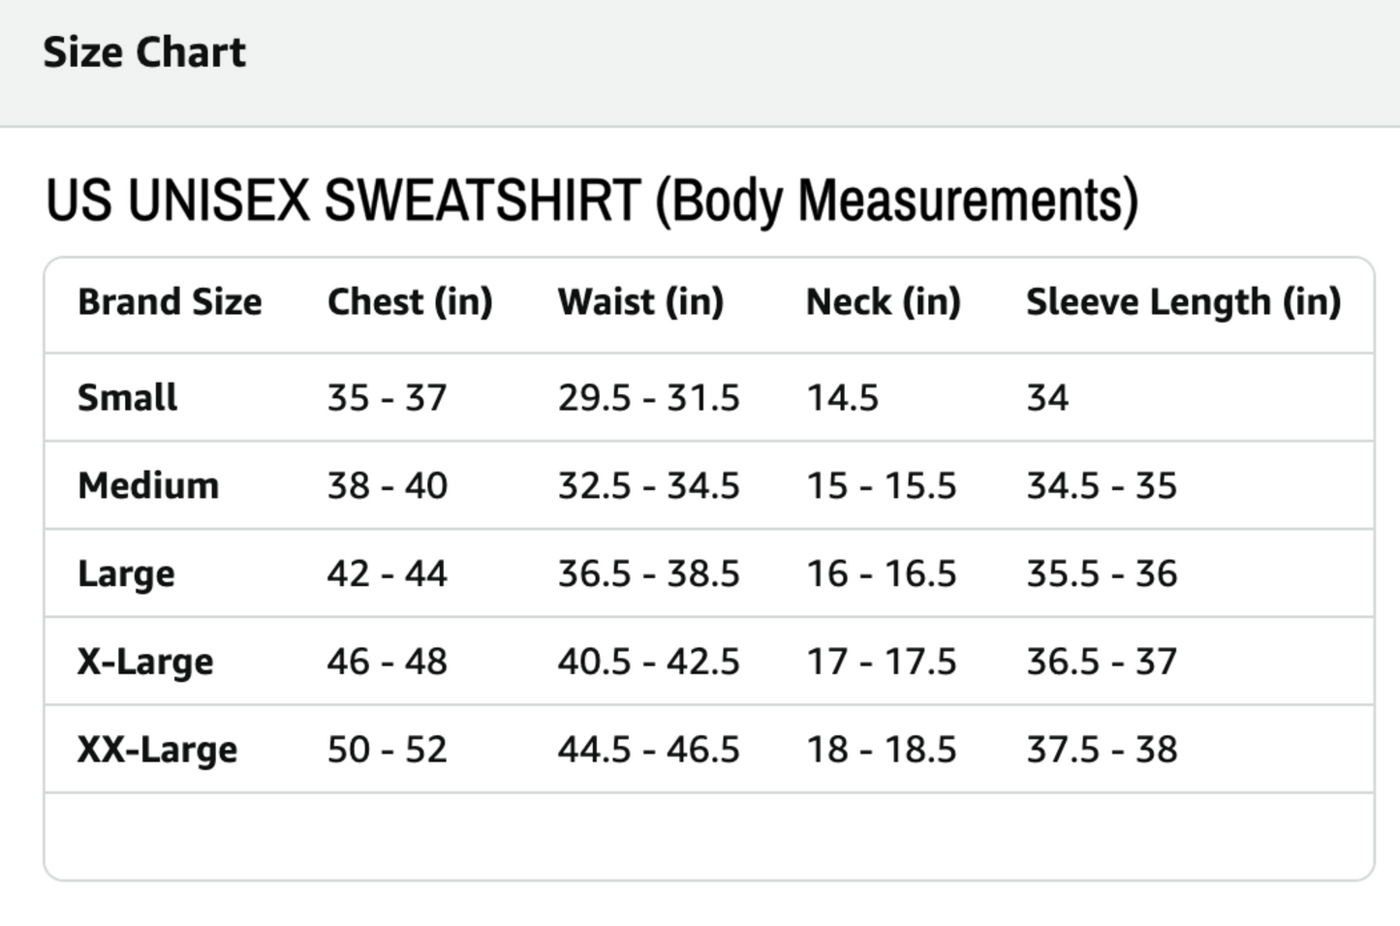
Task: Click Large neck value 16 - 16.5
Action: point(881,573)
